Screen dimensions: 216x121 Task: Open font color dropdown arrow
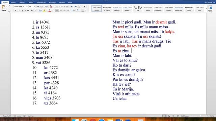pyautogui.click(x=52, y=10)
